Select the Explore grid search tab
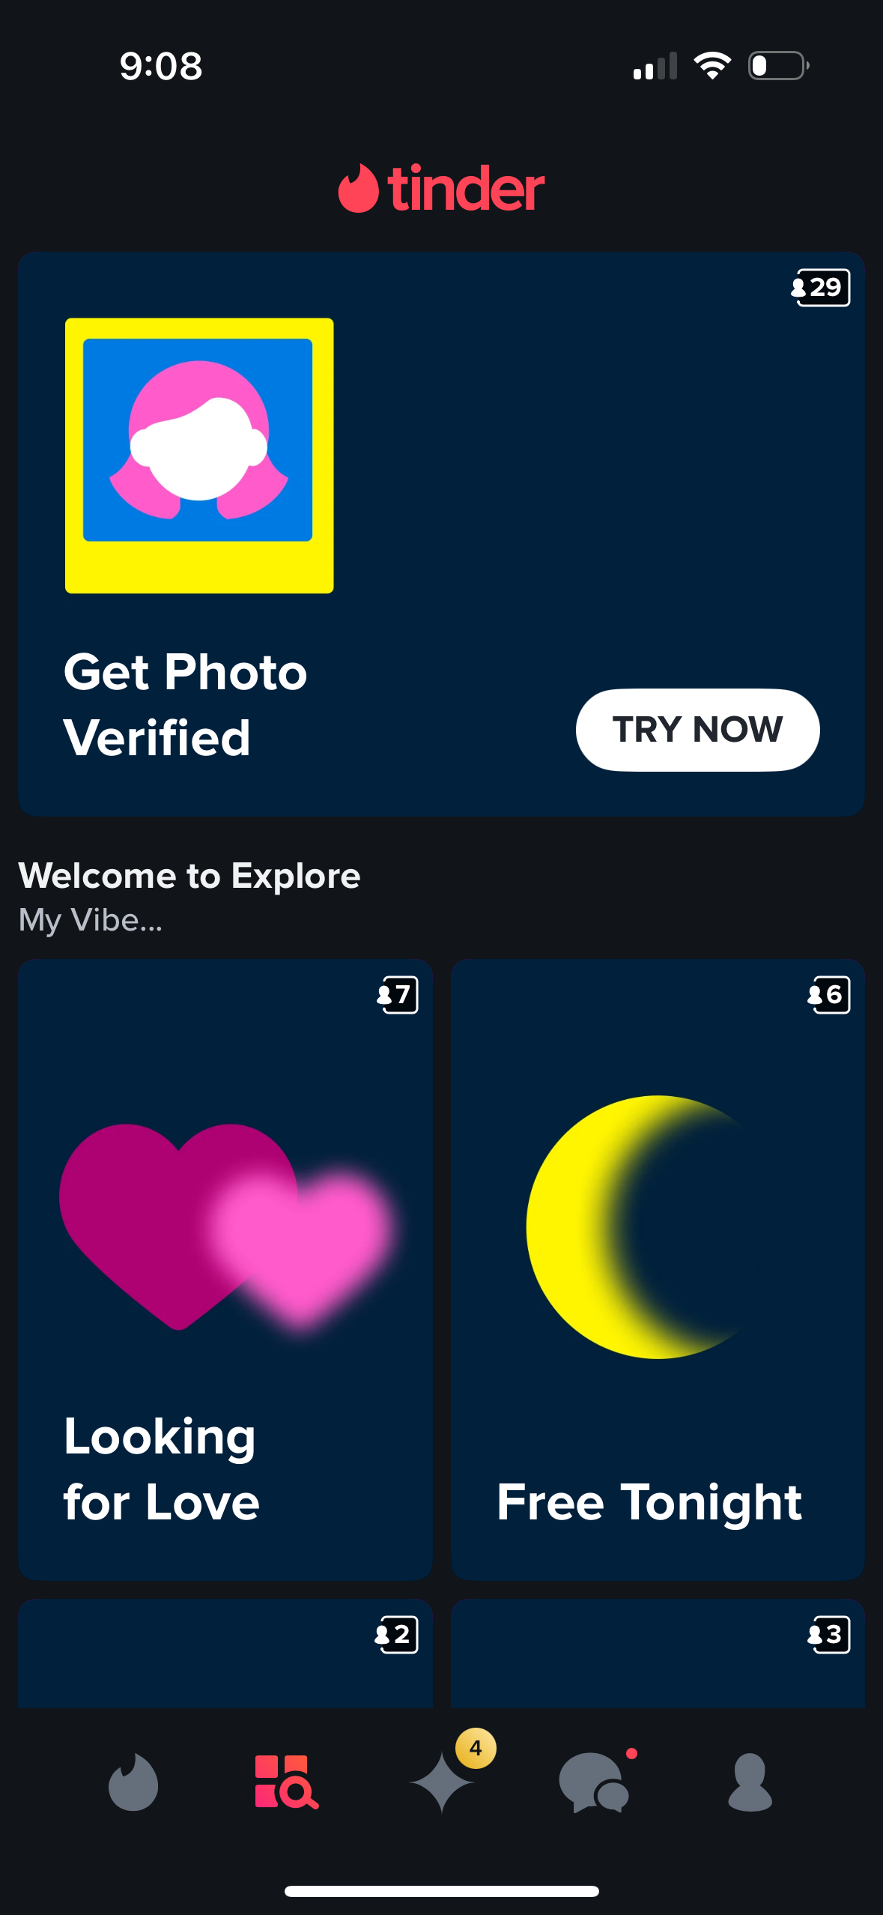The image size is (883, 1915). coord(286,1782)
